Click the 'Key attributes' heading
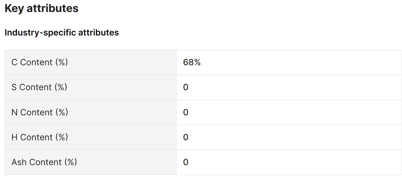The image size is (402, 176). click(41, 8)
